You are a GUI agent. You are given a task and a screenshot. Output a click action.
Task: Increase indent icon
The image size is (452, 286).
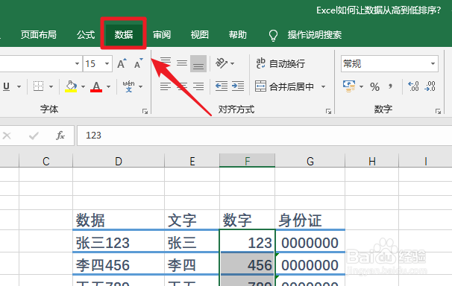238,86
